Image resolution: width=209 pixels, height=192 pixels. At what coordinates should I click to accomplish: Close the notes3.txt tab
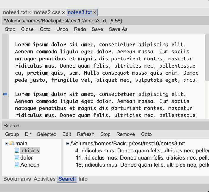coord(95,12)
